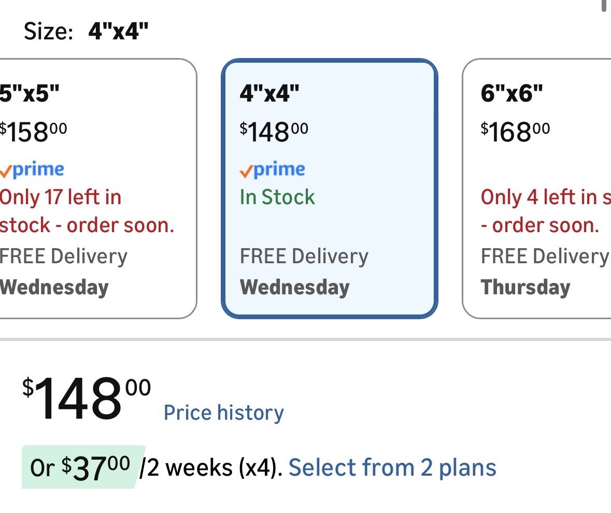Open the Price history link

224,413
